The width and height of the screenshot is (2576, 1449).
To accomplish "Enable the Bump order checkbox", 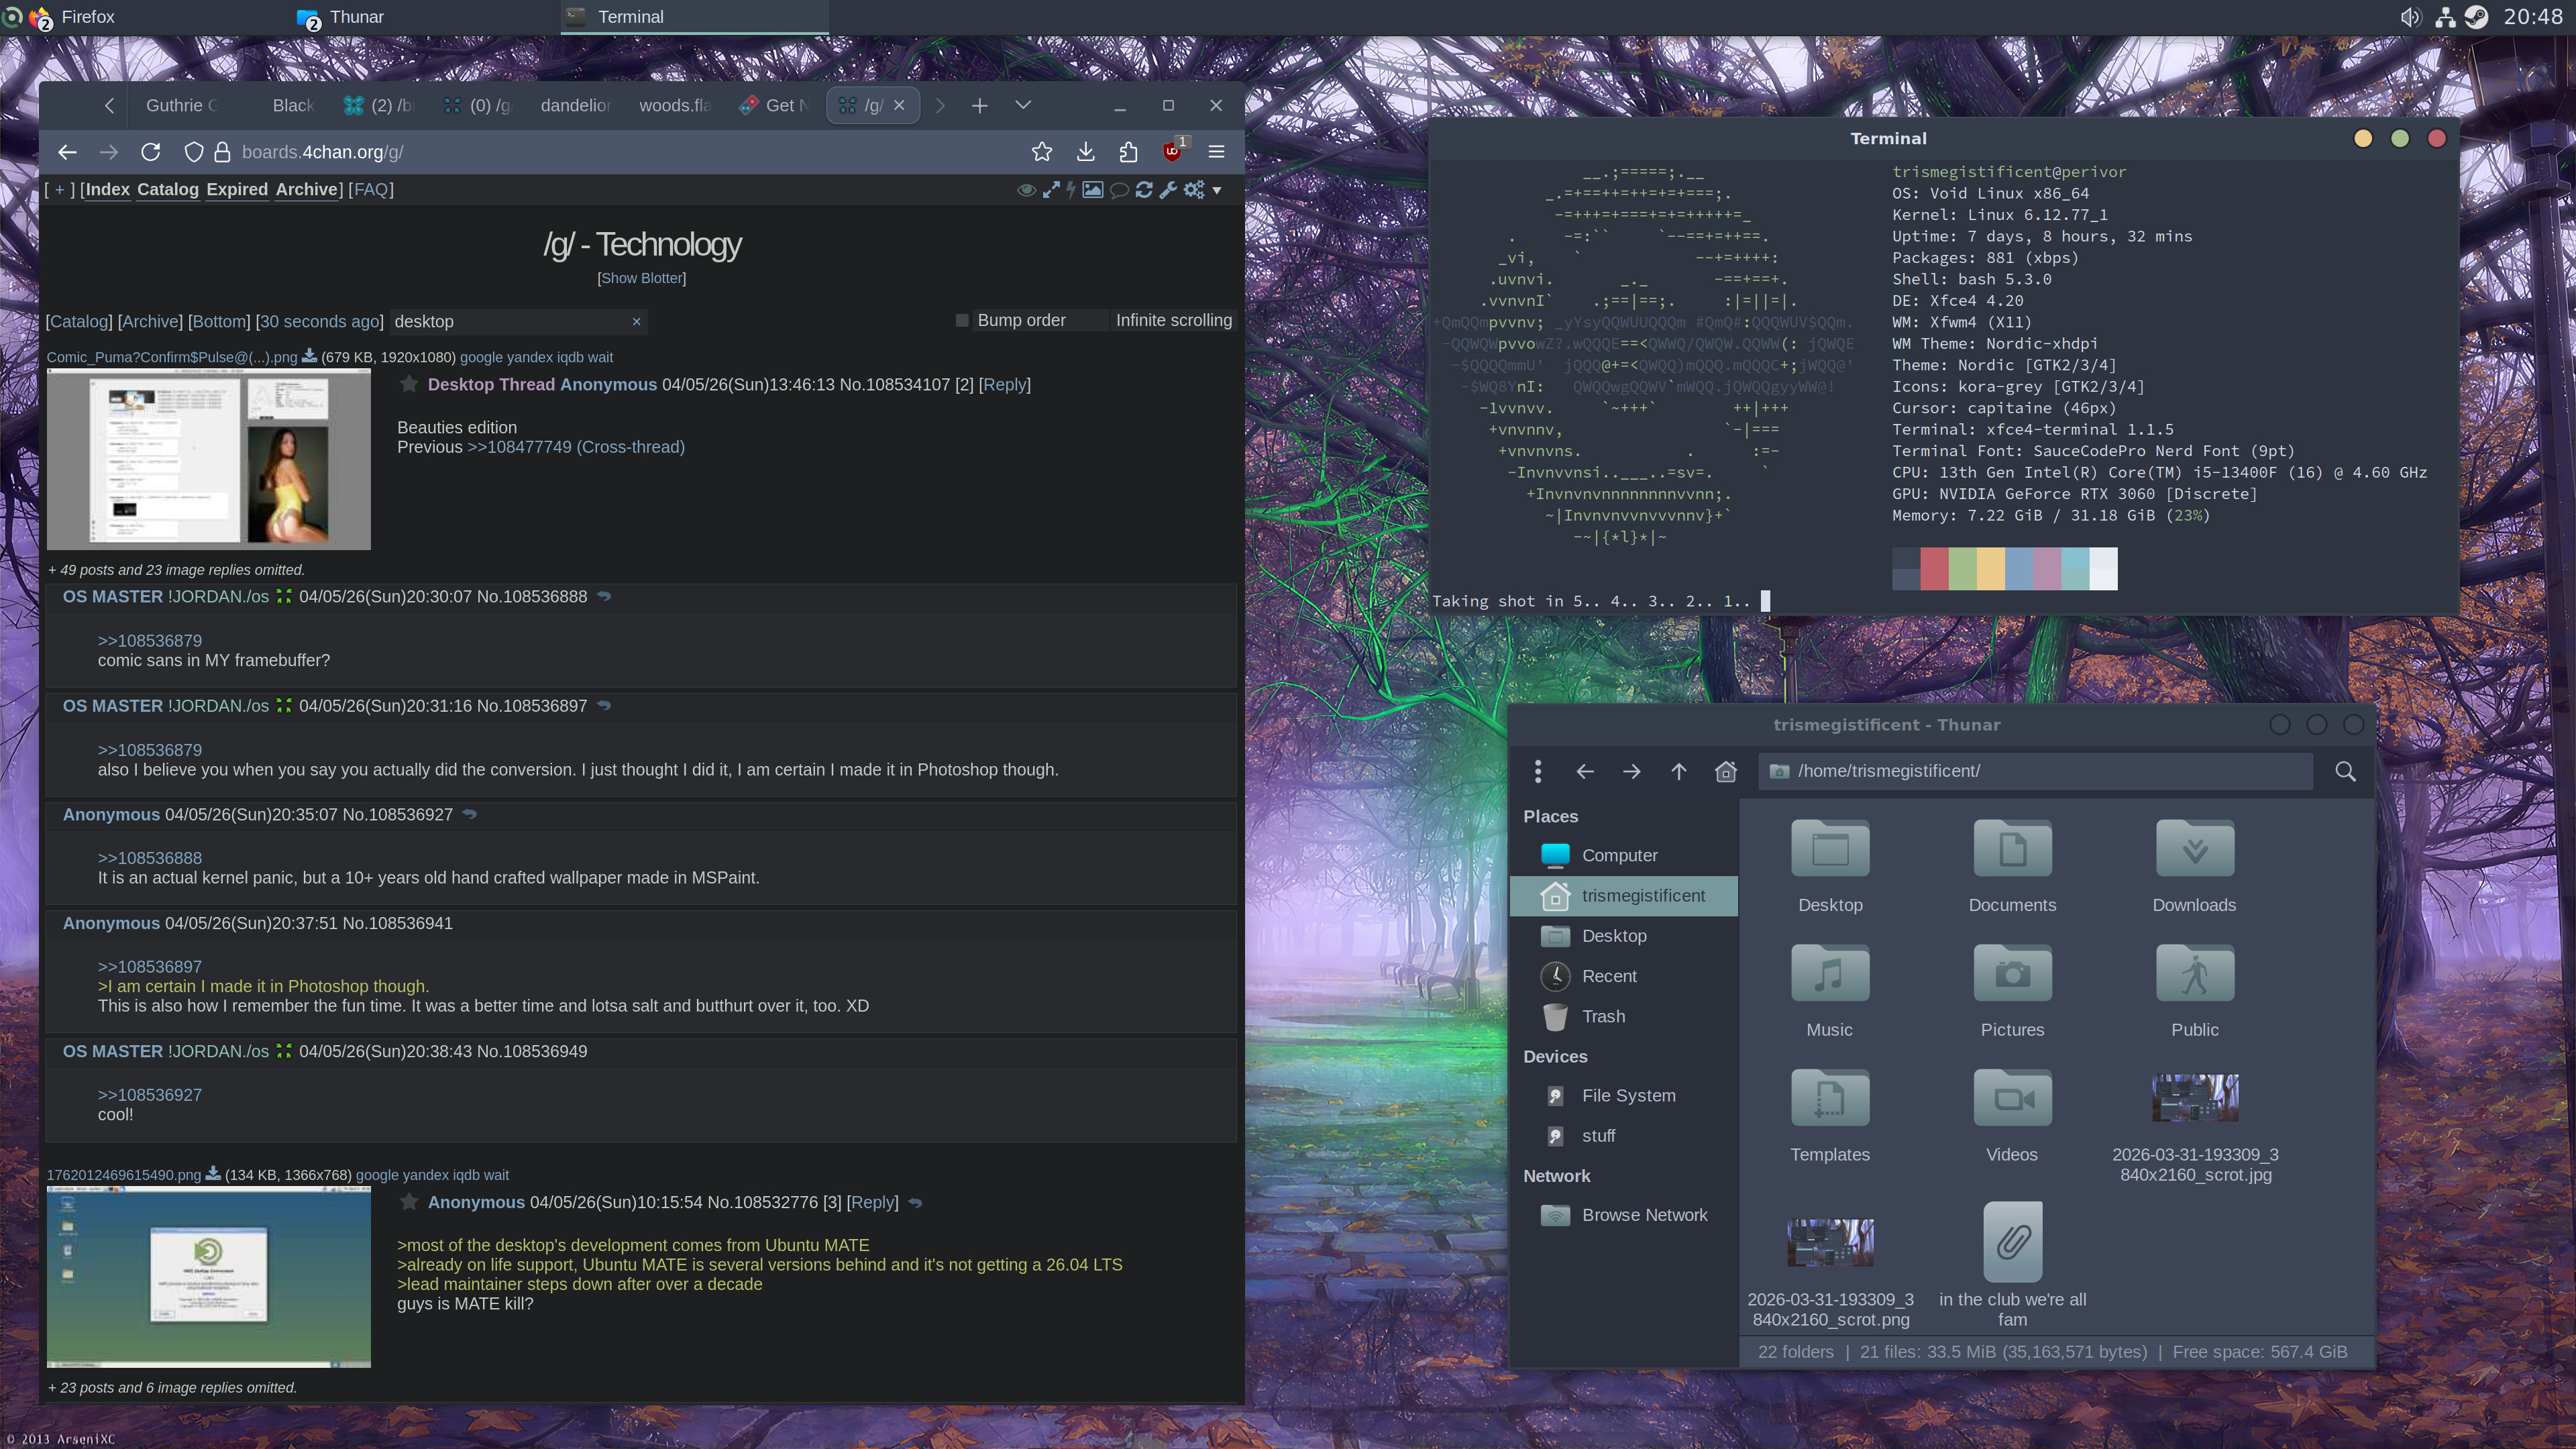I will (962, 320).
